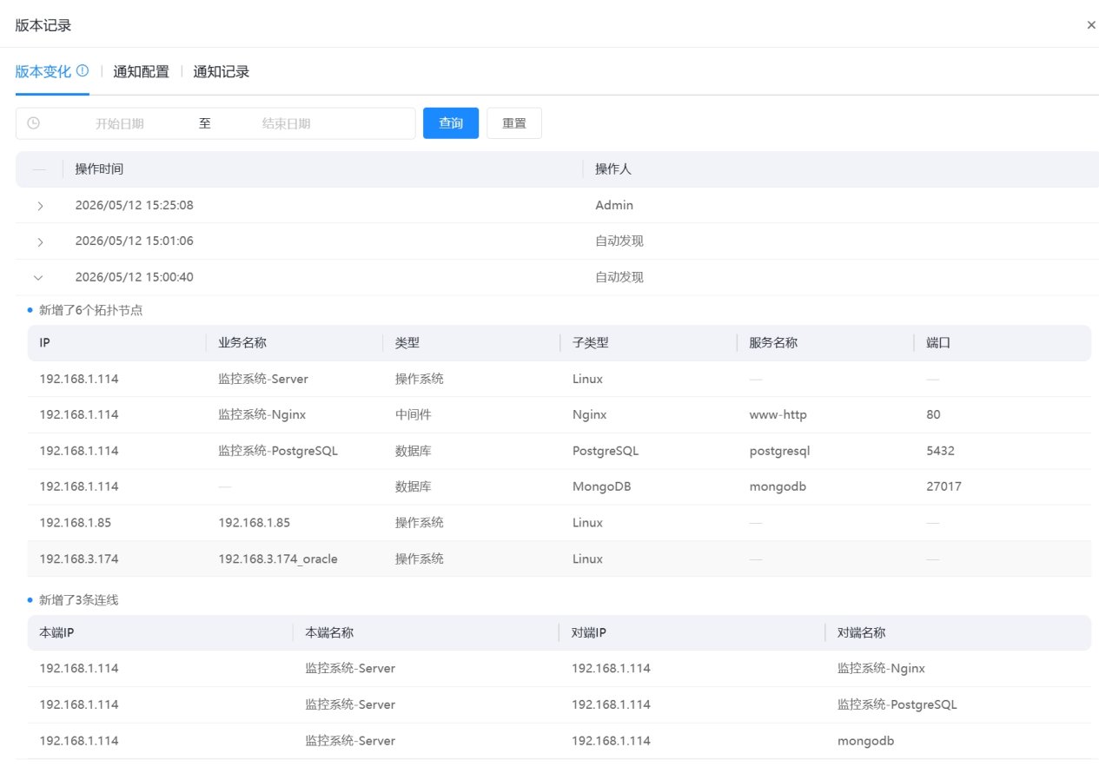Close the 版本记录 dialog
Viewport: 1099px width, 780px height.
pos(1091,25)
